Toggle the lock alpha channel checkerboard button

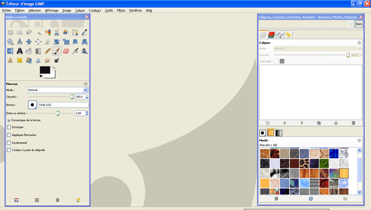(282, 61)
